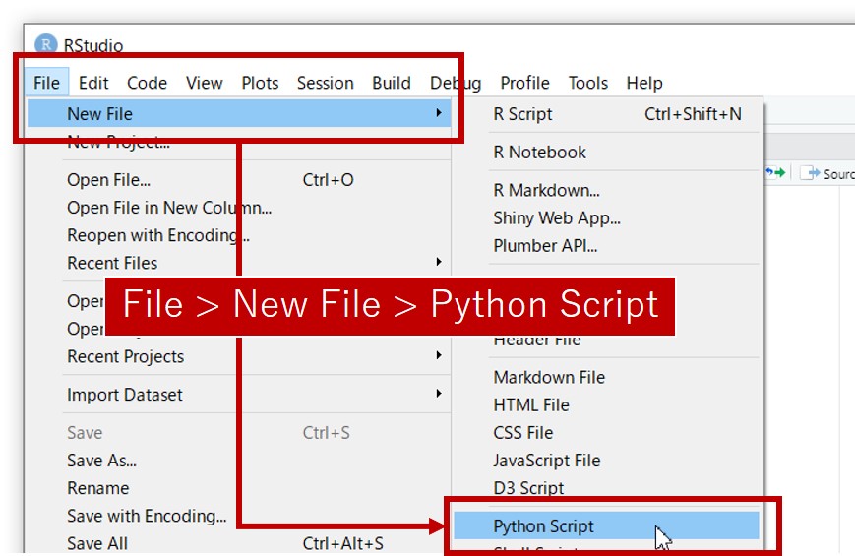Select Save All in File menu
Viewport: 855px width, 556px height.
[97, 543]
